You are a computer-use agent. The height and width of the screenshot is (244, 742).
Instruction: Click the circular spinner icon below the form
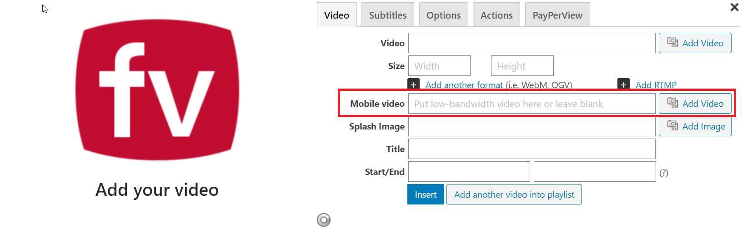pyautogui.click(x=324, y=220)
